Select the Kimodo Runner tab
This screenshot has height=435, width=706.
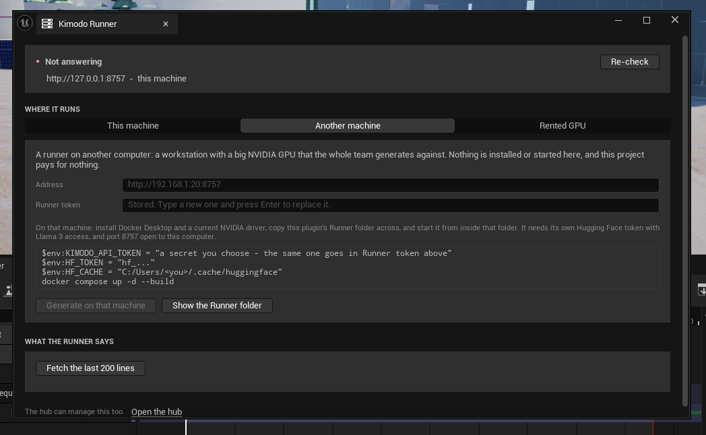click(106, 24)
